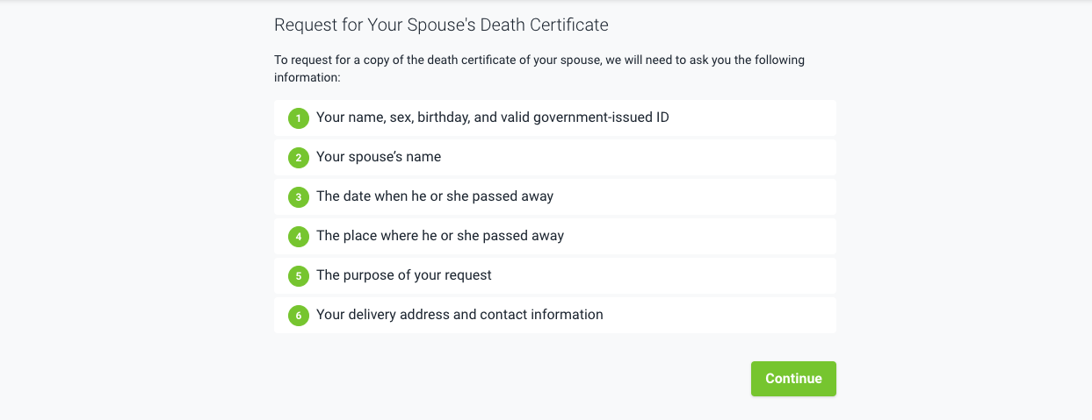Click 'The purpose of your request' text
The width and height of the screenshot is (1092, 420).
click(404, 275)
